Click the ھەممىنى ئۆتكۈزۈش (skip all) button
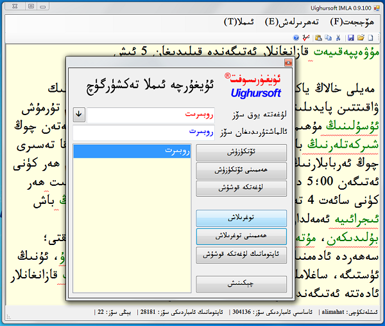 [x=241, y=170]
